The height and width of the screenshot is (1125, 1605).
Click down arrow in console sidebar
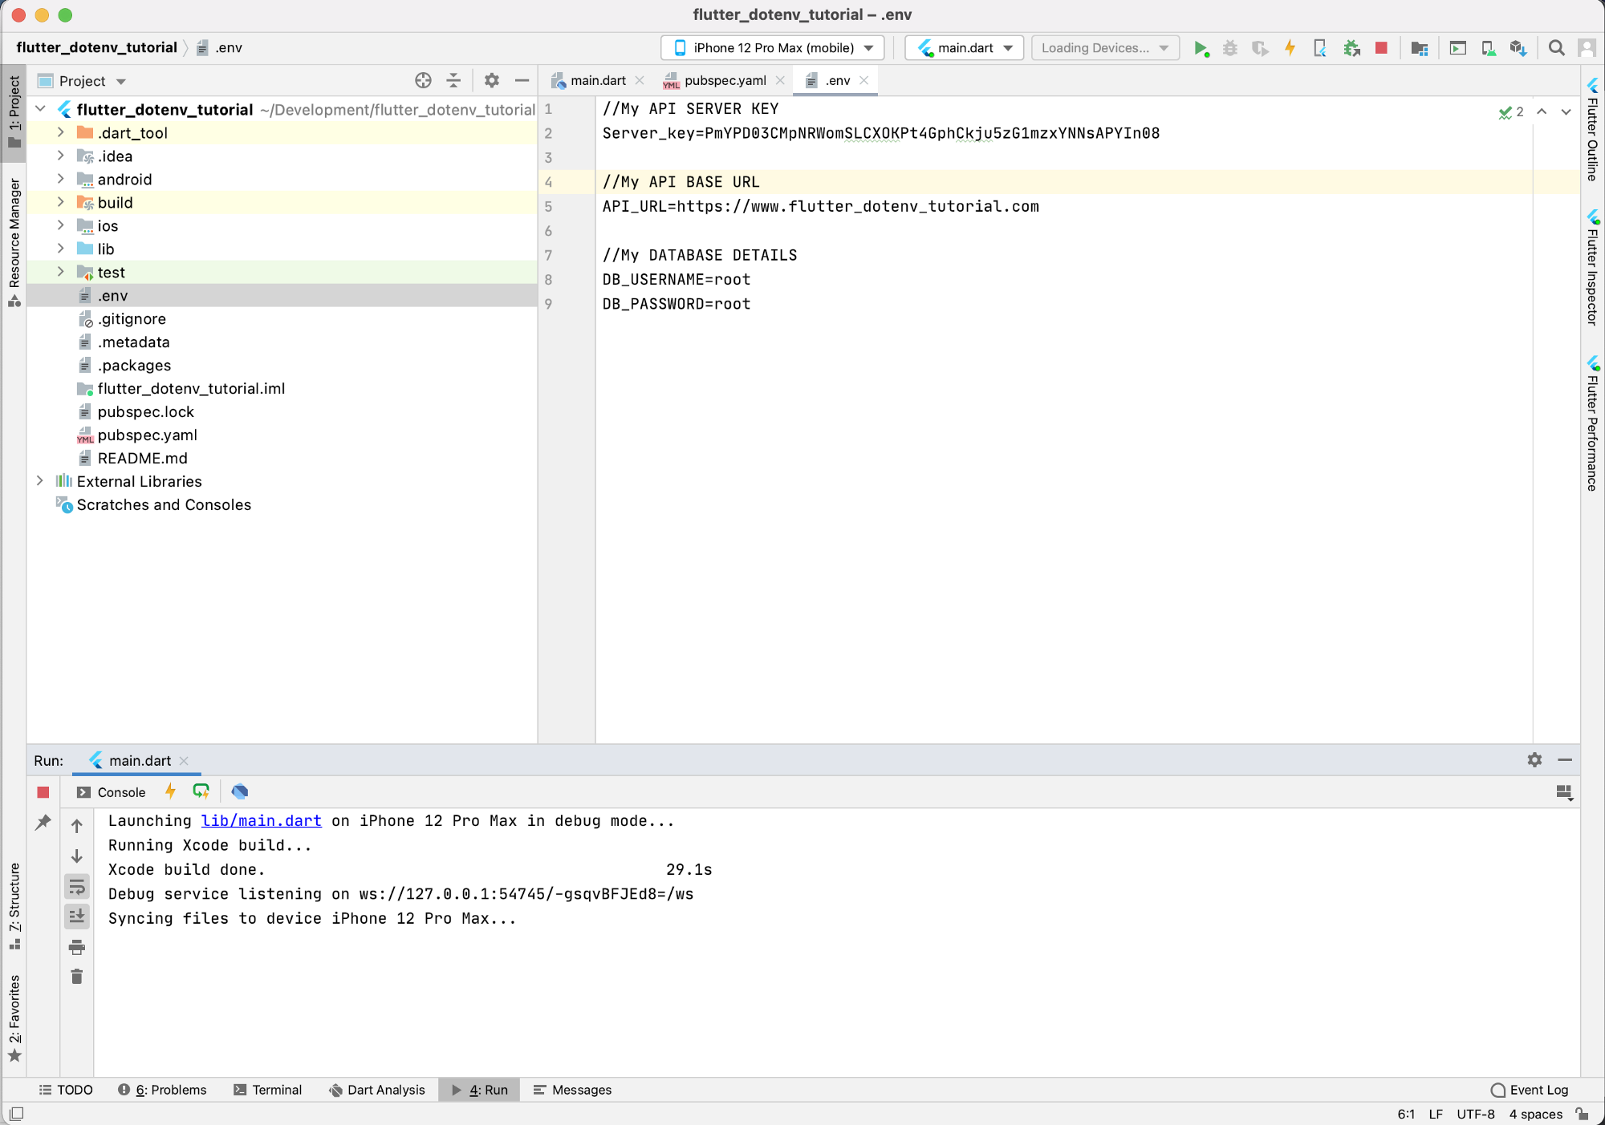click(x=77, y=856)
